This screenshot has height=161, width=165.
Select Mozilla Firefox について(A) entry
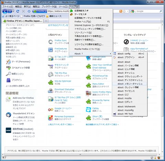(x=91, y=49)
